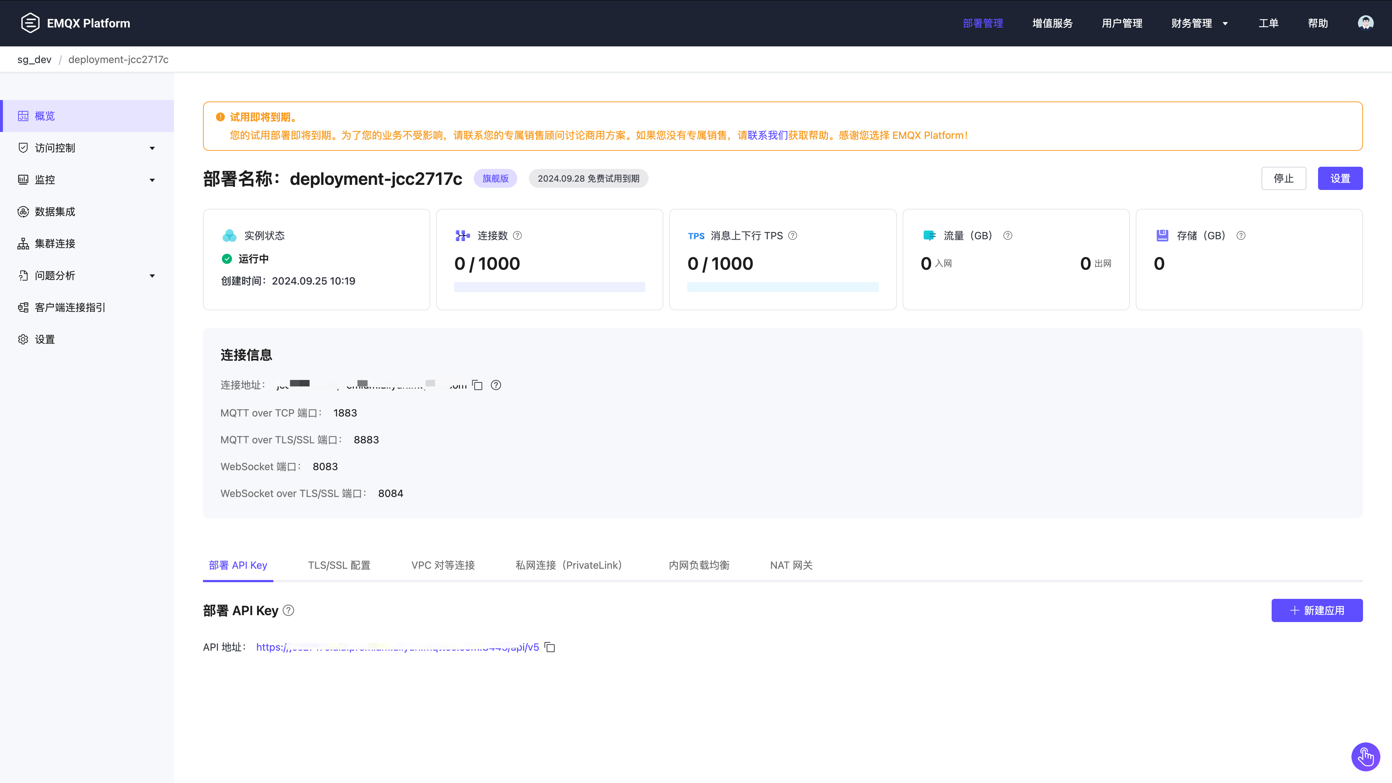Viewport: 1392px width, 783px height.
Task: Click the 1883 TCP port value
Action: [x=345, y=413]
